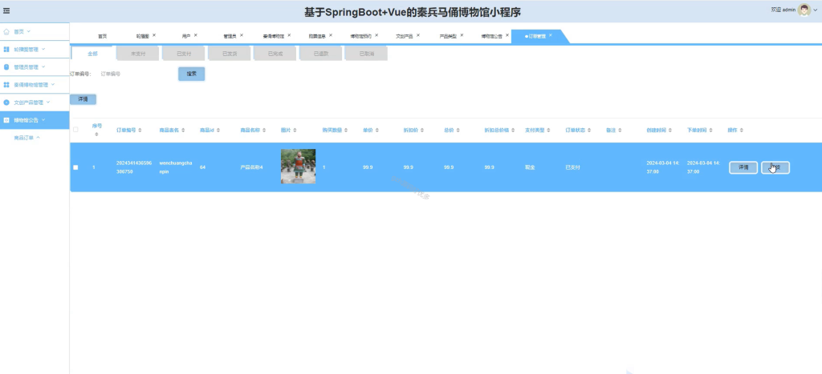This screenshot has height=374, width=822.
Task: Close the 管理员 tab with its X
Action: [241, 35]
